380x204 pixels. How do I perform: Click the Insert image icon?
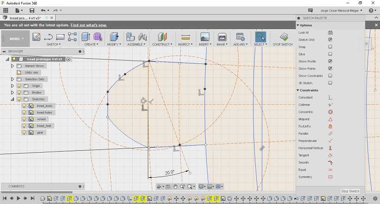pyautogui.click(x=205, y=37)
